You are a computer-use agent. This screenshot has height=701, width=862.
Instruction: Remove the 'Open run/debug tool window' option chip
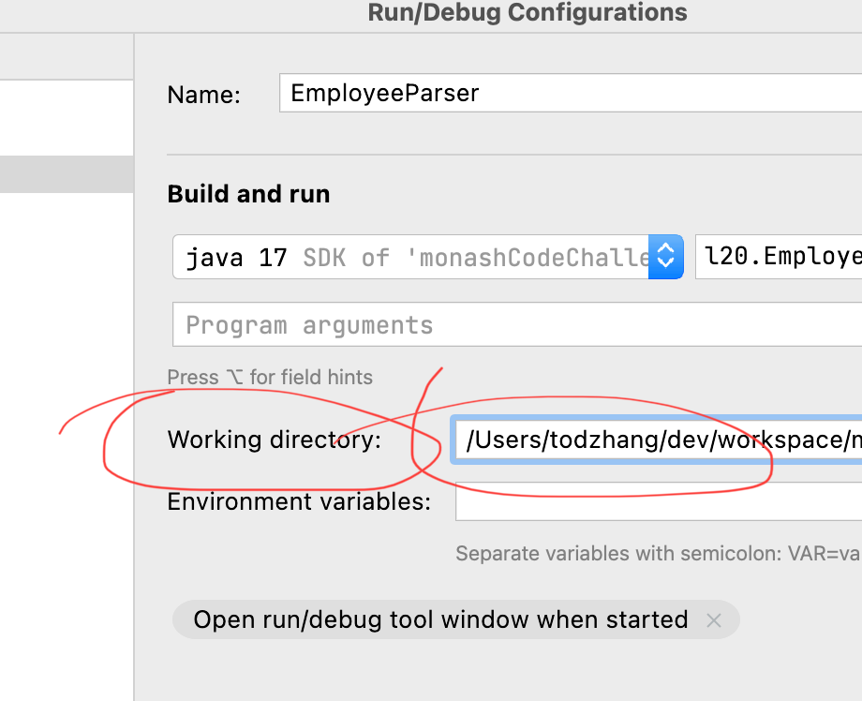tap(714, 620)
